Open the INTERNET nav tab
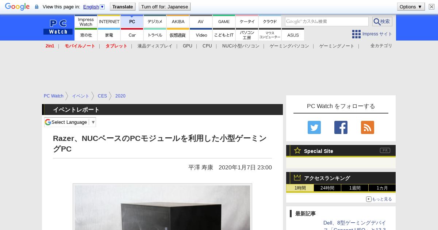The image size is (438, 230). pos(109,21)
